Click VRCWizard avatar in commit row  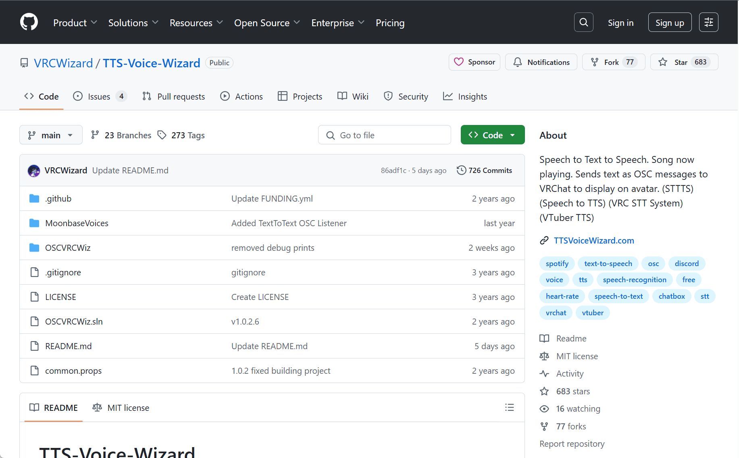point(34,171)
